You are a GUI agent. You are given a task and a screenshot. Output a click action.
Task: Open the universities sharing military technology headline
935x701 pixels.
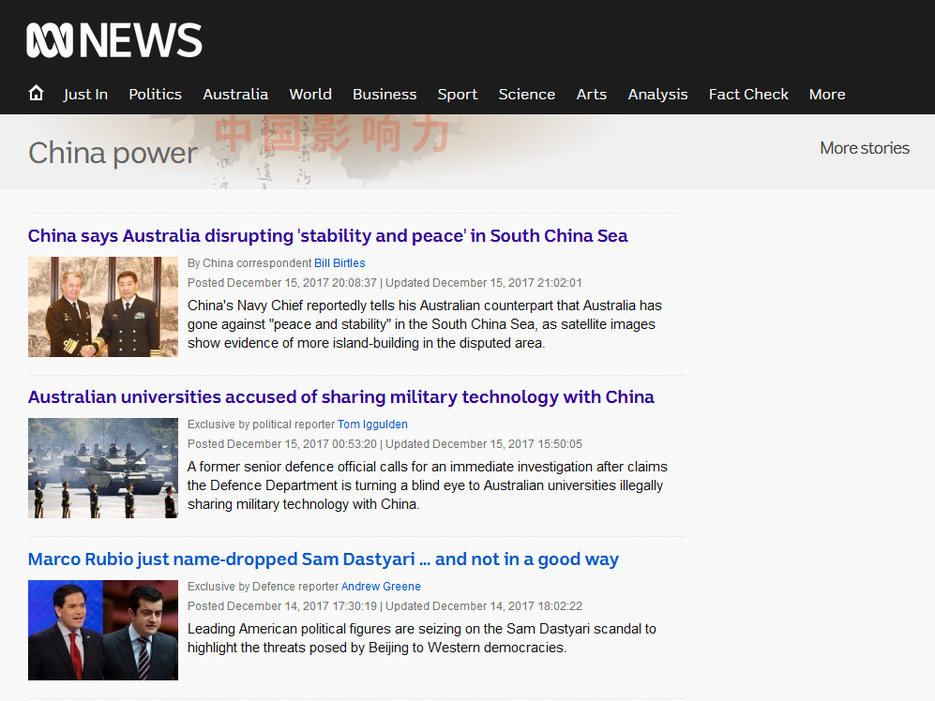(341, 397)
